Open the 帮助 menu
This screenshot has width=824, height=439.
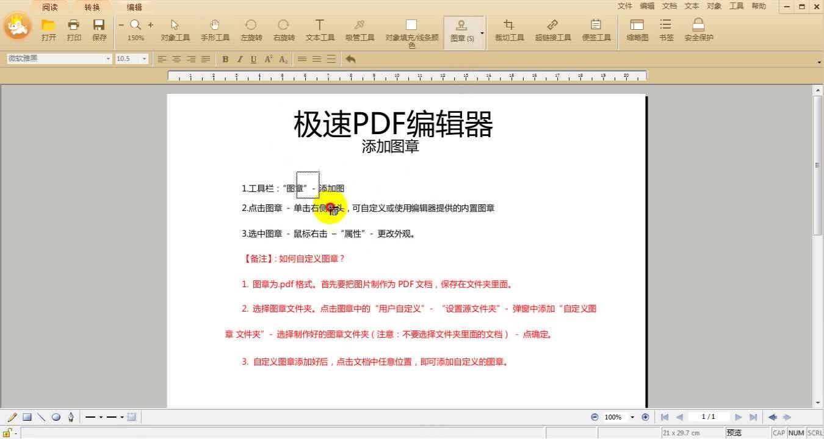pos(759,6)
